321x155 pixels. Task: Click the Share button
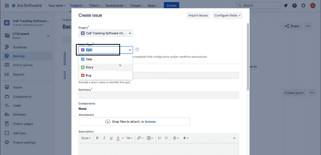click(x=292, y=26)
